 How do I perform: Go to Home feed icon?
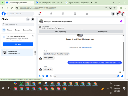pos(39,14)
